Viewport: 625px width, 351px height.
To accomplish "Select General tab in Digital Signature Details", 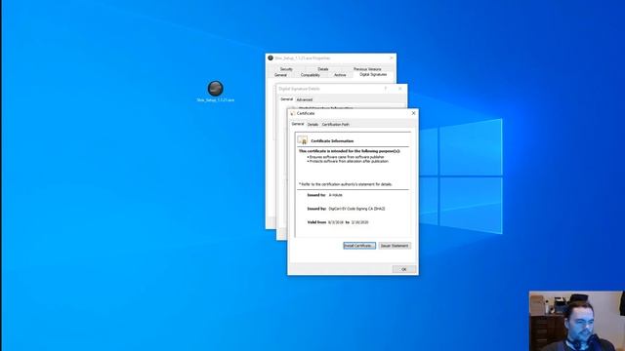I will [x=286, y=99].
